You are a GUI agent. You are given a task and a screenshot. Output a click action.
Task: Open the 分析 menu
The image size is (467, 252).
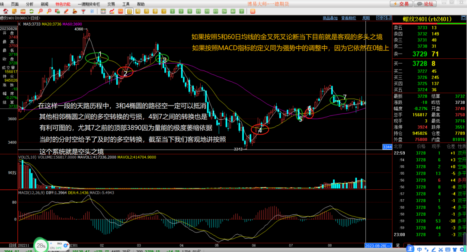pyautogui.click(x=29, y=4)
